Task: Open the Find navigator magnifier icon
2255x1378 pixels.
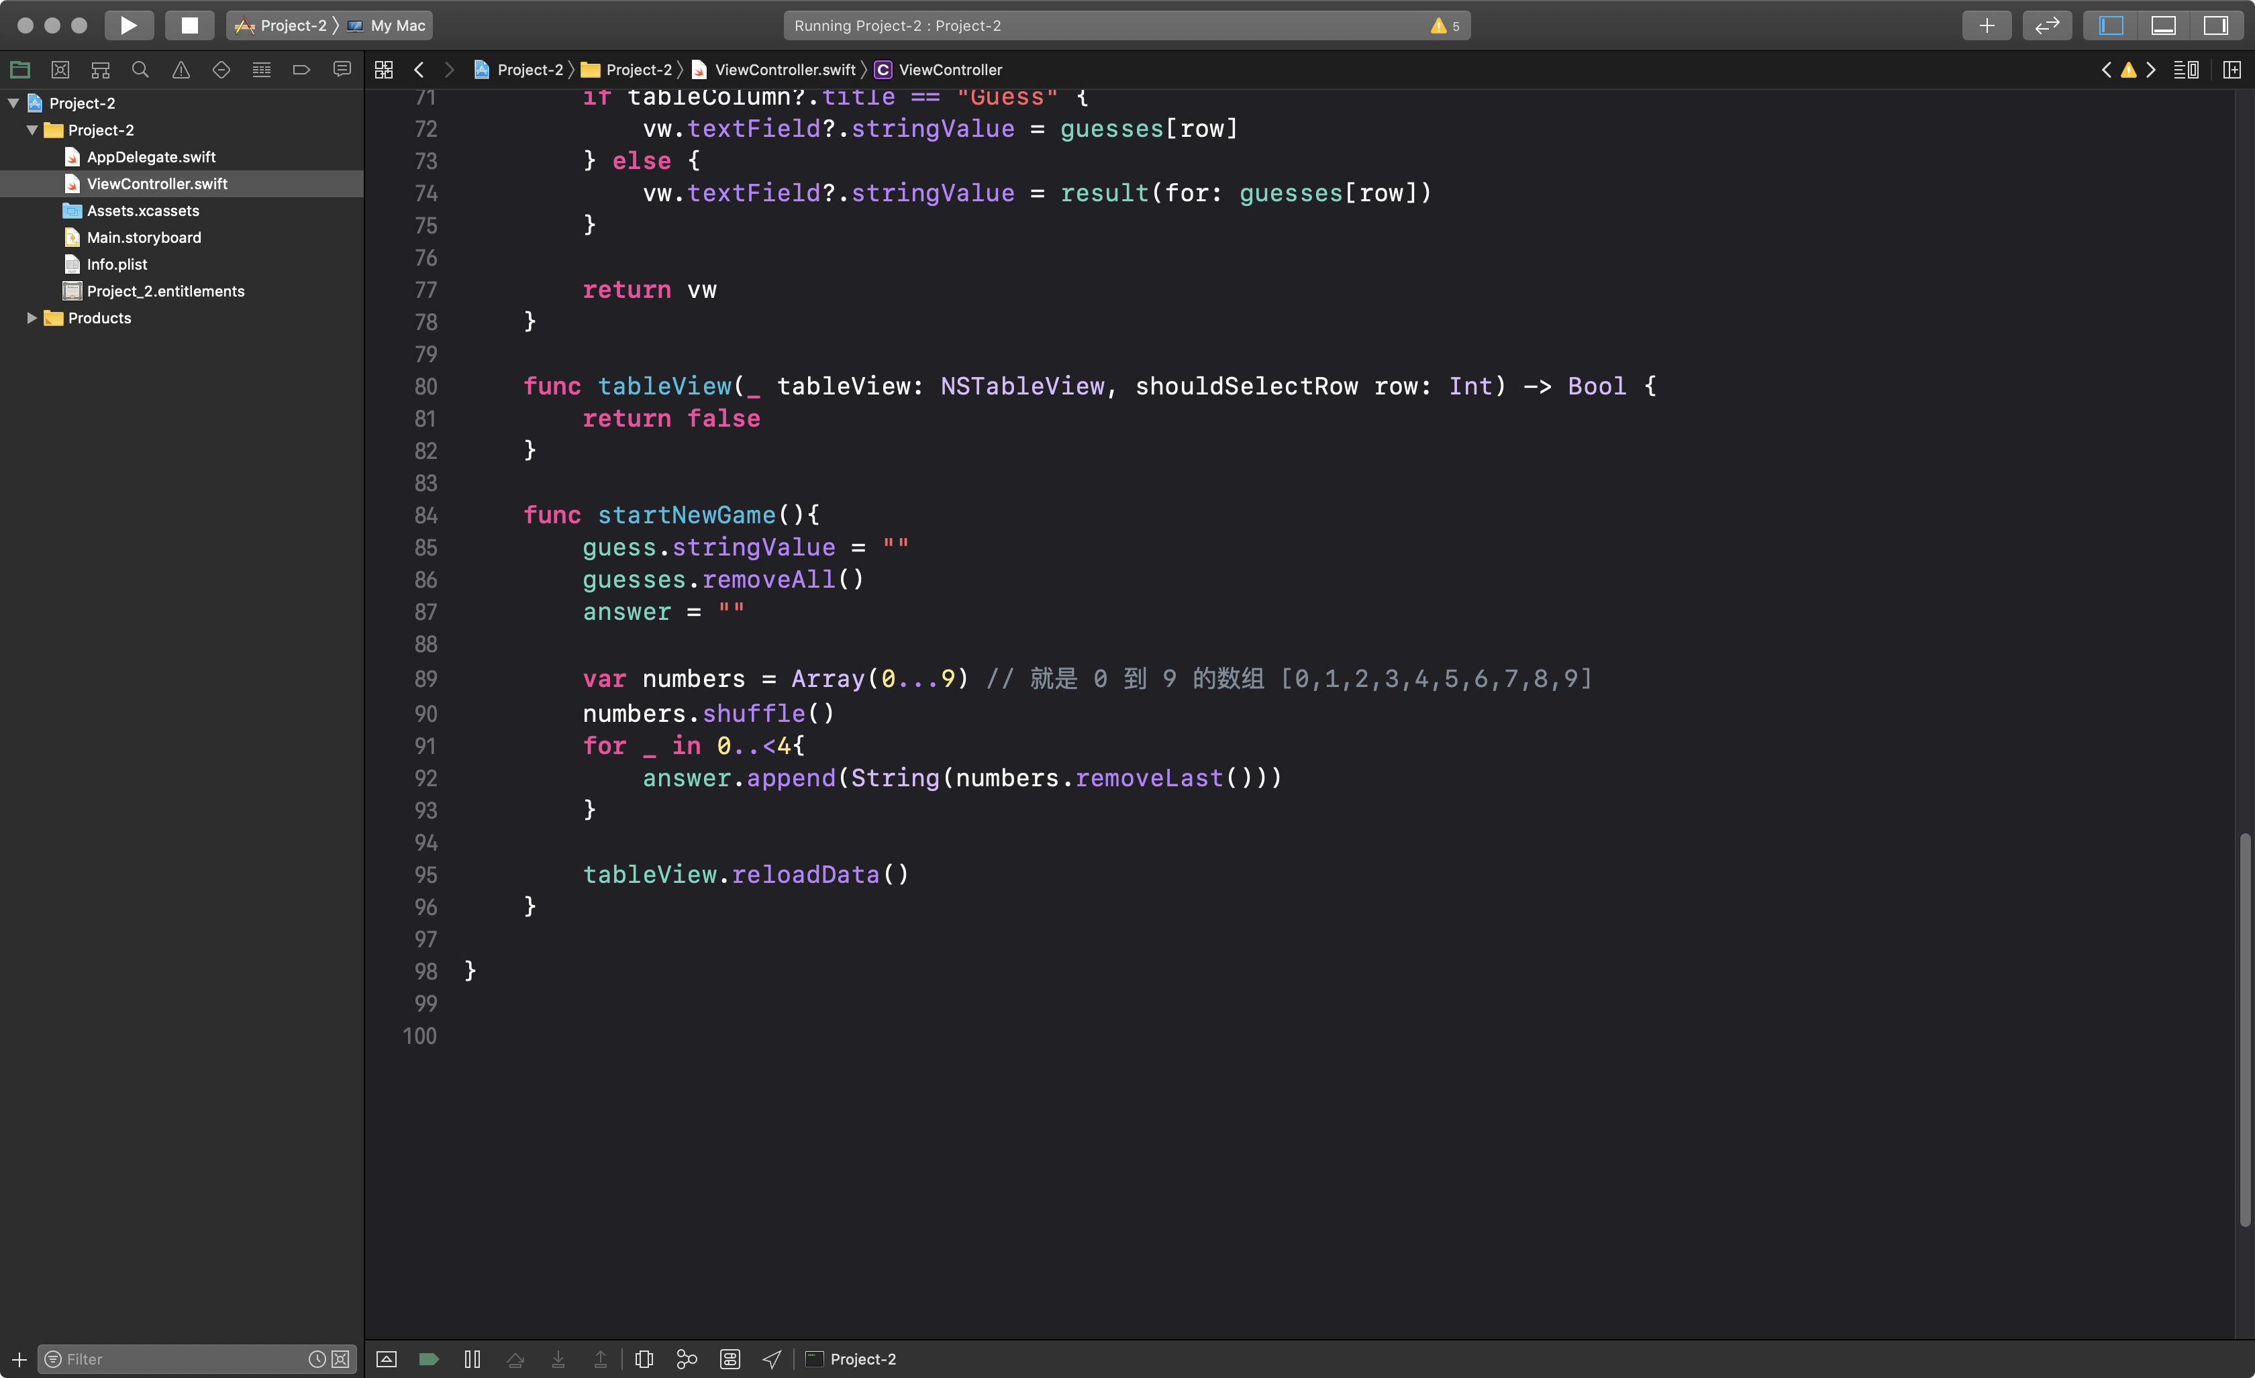Action: [140, 70]
